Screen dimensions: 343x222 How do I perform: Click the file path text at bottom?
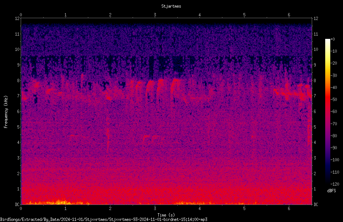point(104,219)
